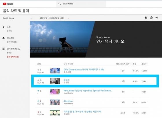
Task: Click the FOREVER 1 video thumbnail
Action: pos(55,71)
